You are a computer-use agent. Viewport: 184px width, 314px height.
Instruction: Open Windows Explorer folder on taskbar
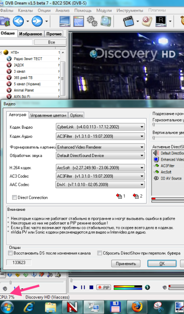[51, 307]
